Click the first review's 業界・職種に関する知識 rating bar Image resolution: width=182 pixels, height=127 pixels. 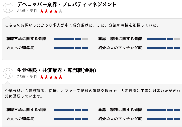(163, 39)
